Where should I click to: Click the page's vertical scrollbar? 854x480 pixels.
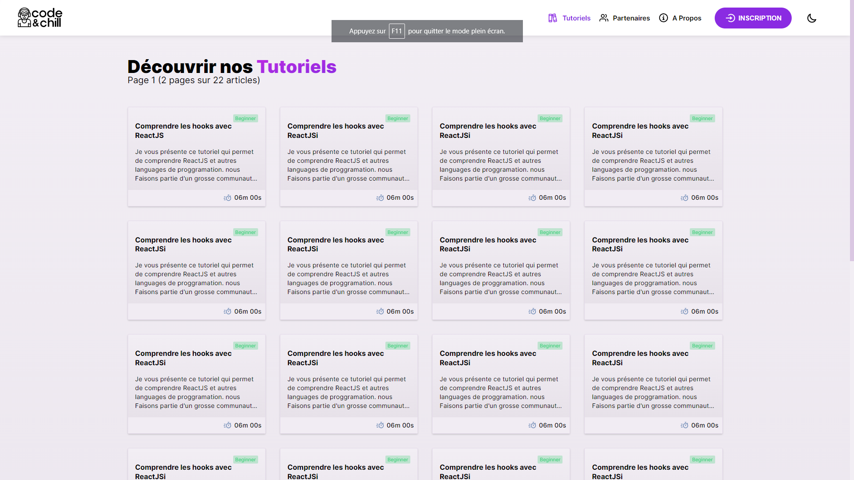851,133
